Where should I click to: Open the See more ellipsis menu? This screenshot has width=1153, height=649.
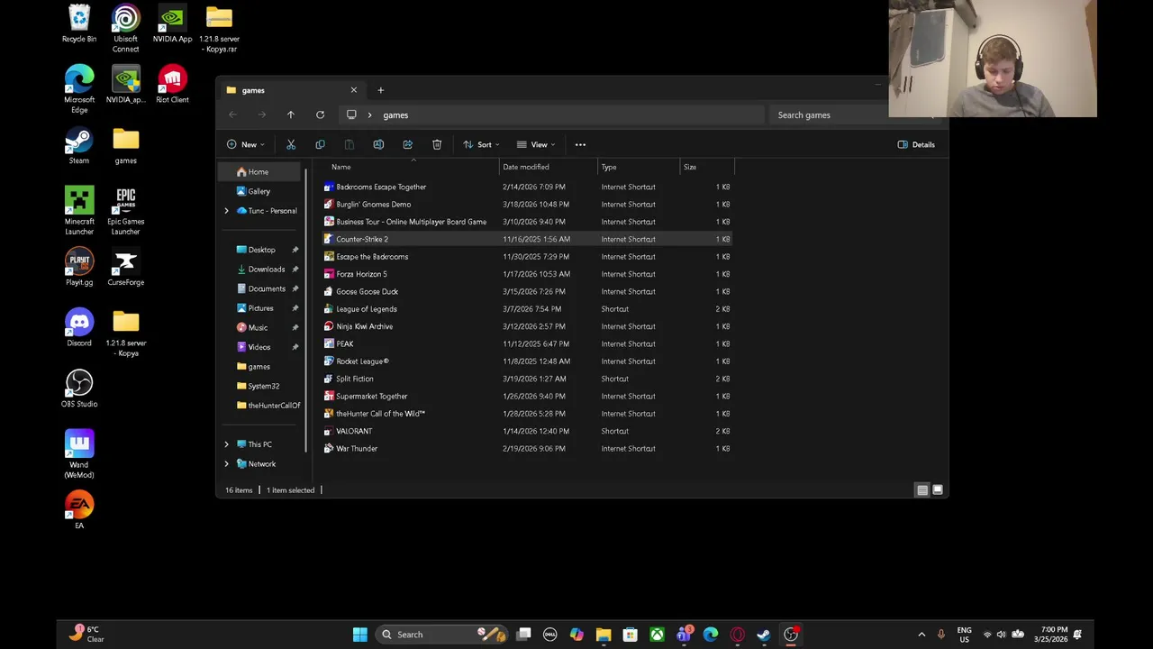point(580,144)
